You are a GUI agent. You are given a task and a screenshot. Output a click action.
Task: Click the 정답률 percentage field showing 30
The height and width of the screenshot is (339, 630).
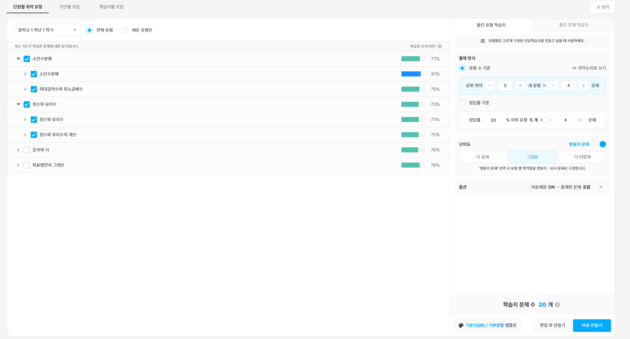[x=493, y=120]
